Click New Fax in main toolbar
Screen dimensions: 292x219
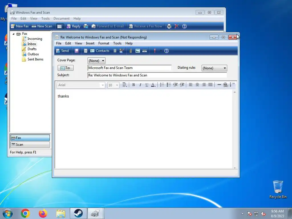(20, 26)
